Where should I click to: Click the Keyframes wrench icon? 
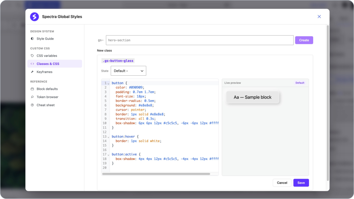click(32, 72)
